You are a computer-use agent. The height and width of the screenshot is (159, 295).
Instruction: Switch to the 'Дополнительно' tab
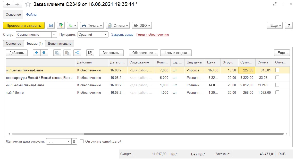click(x=60, y=44)
